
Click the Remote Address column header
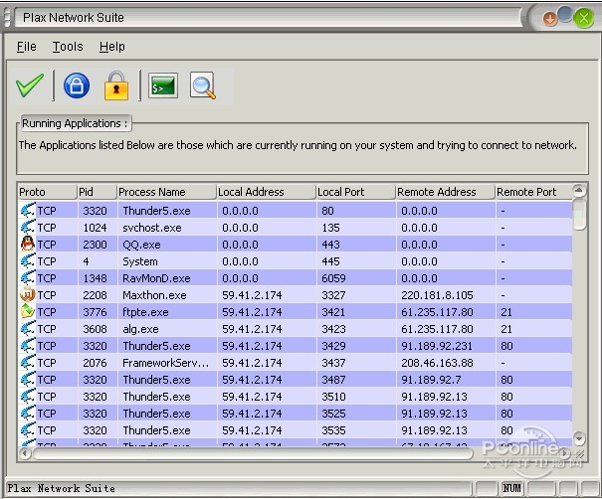tap(444, 192)
